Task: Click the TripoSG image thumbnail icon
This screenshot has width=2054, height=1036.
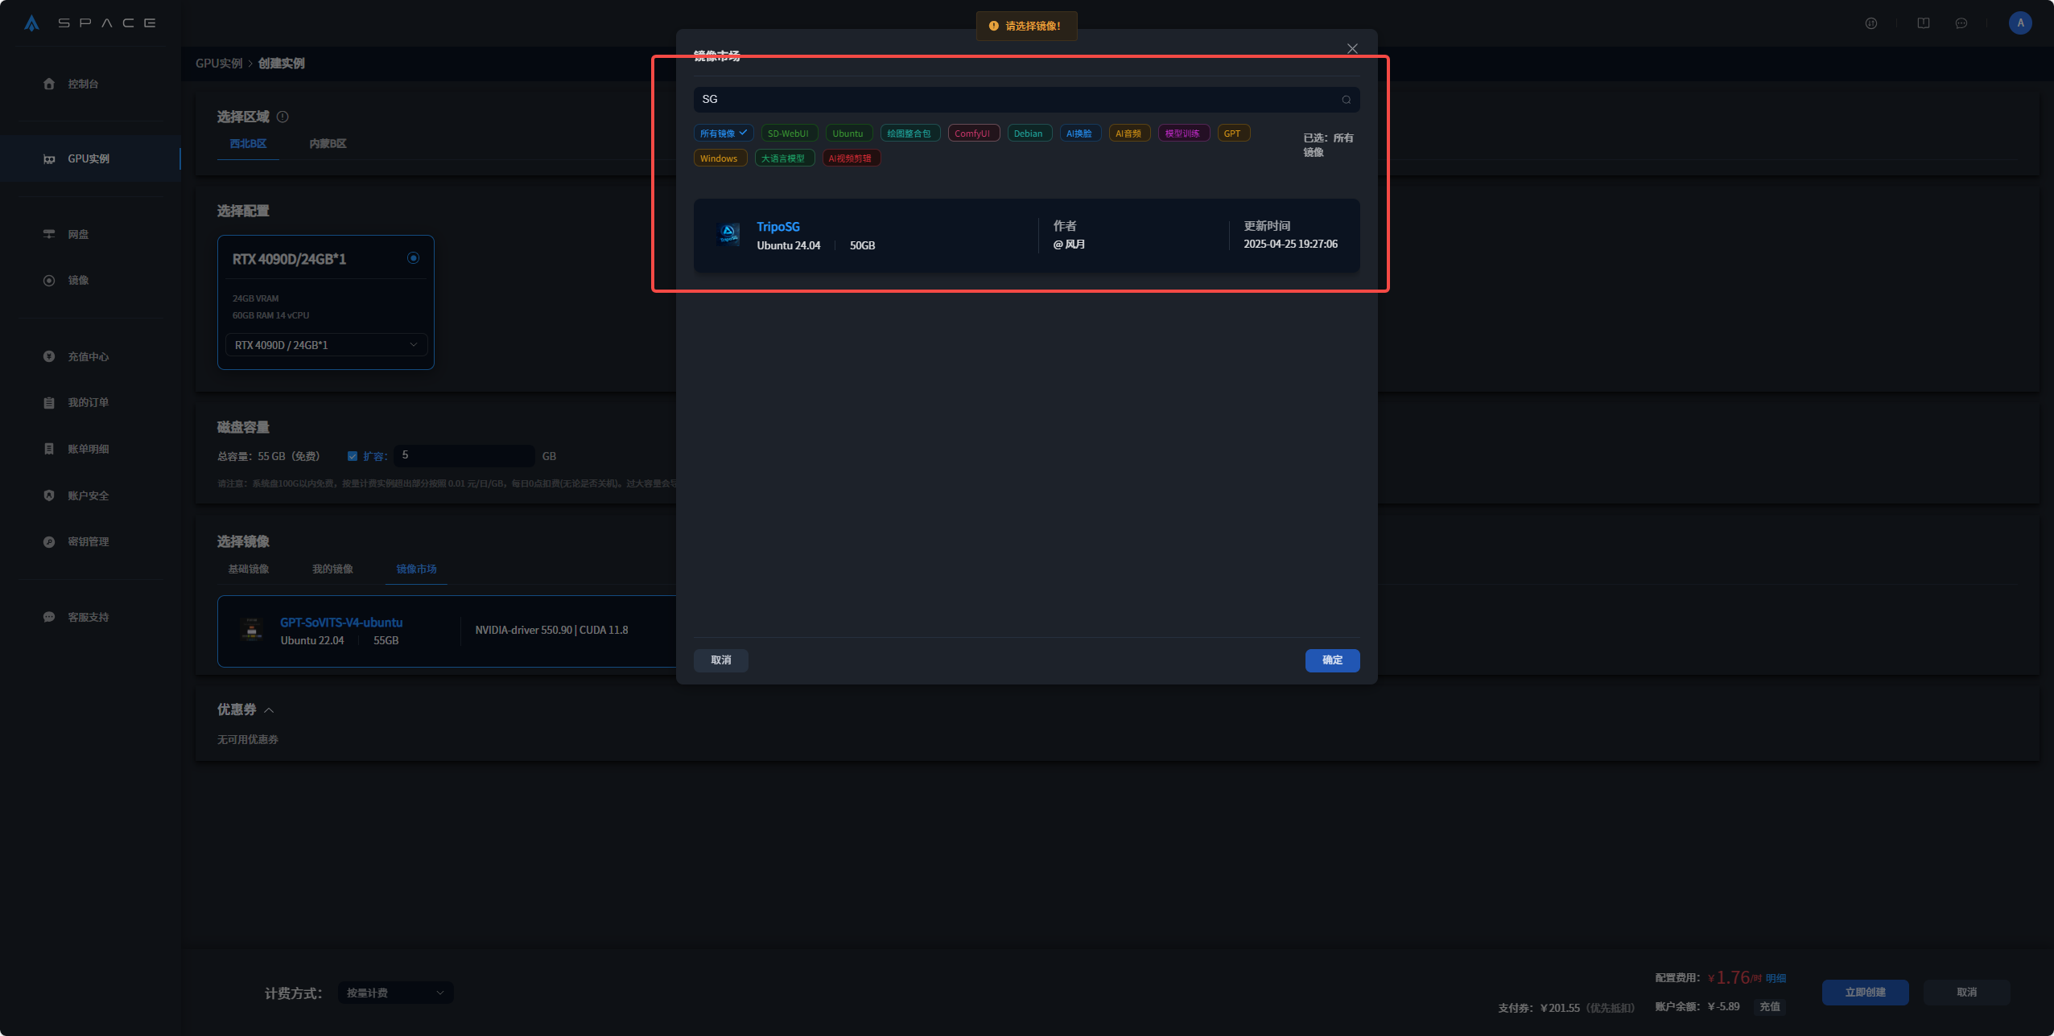Action: 728,234
